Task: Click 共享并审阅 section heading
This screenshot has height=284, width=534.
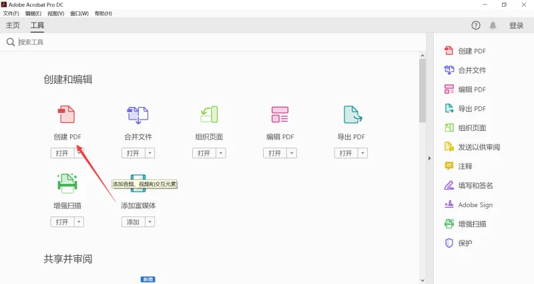Action: [68, 259]
